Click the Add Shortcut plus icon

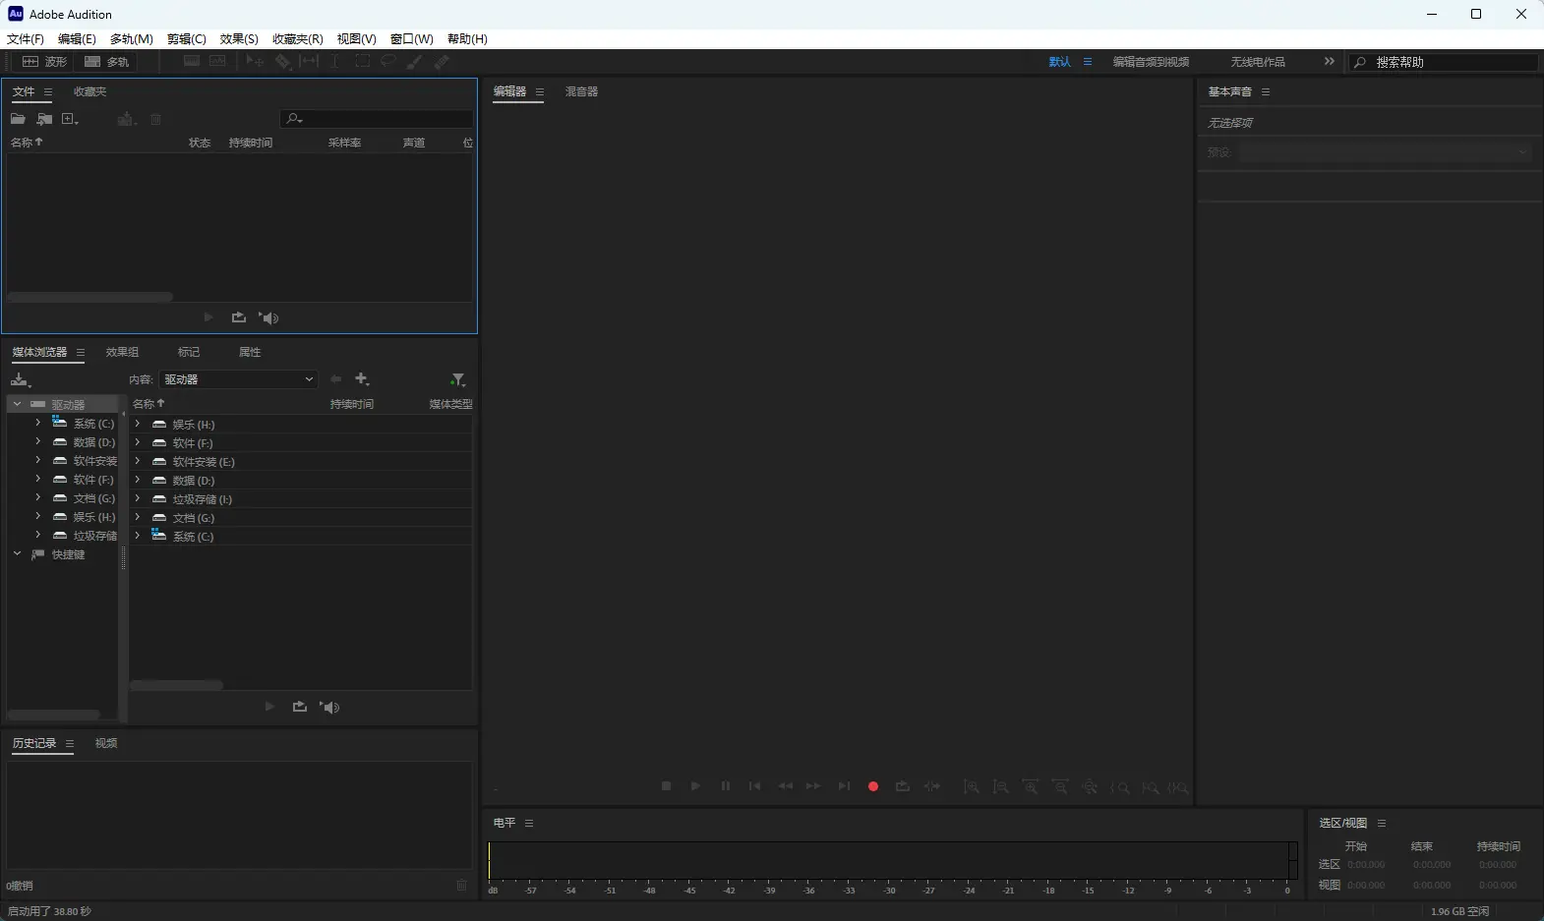[362, 379]
